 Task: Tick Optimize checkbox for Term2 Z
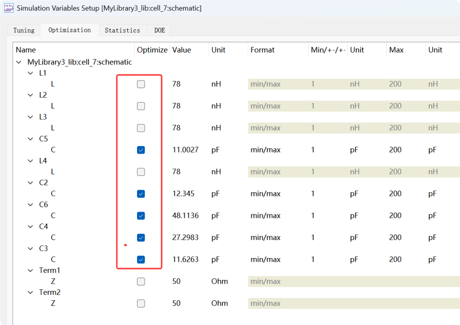click(x=141, y=303)
